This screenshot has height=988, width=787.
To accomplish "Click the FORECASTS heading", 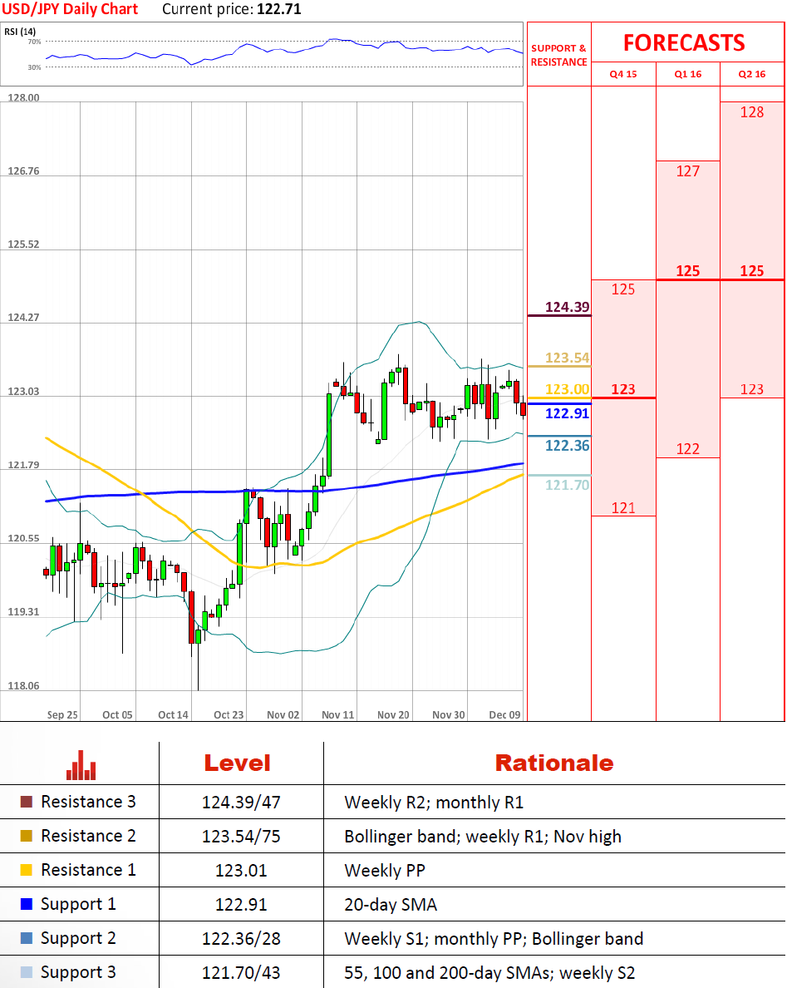I will coord(684,42).
